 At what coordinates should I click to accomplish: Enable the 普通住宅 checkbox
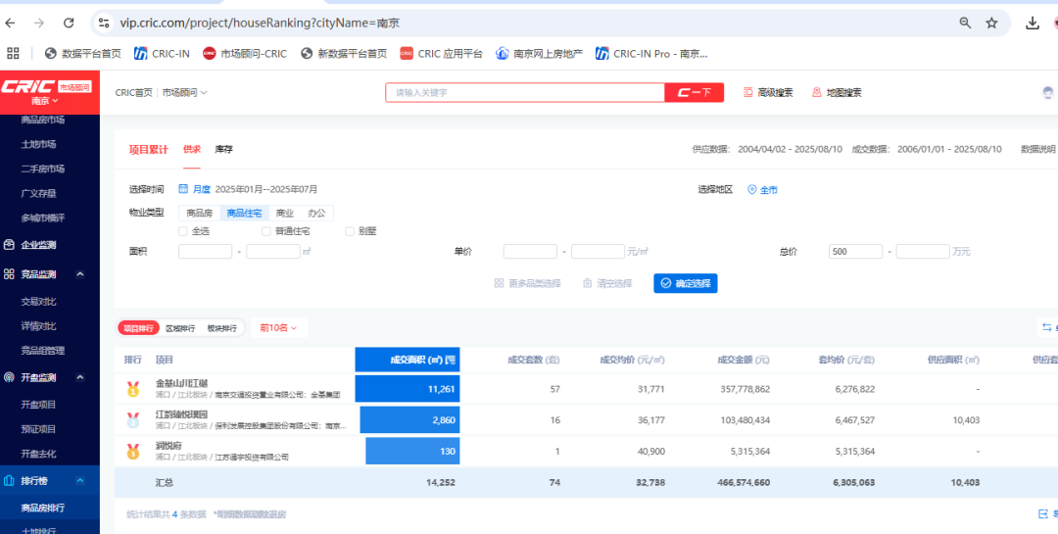pyautogui.click(x=266, y=231)
